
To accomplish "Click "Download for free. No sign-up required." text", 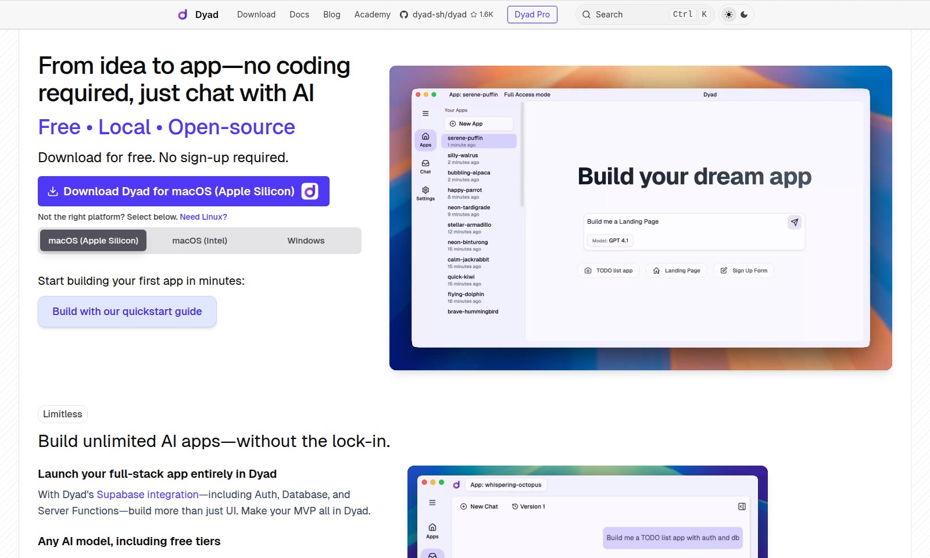I will [163, 158].
